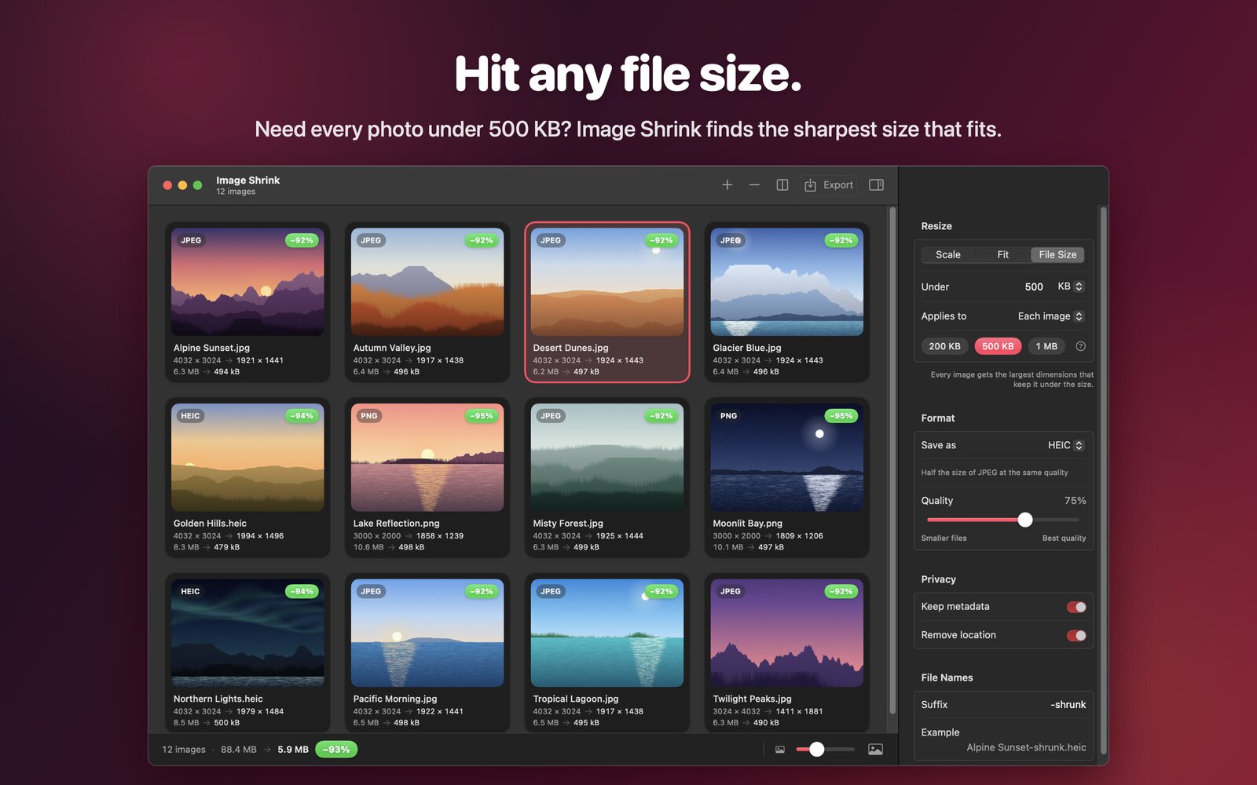Switch to the Fit resize tab
Viewport: 1257px width, 785px height.
click(x=1002, y=254)
